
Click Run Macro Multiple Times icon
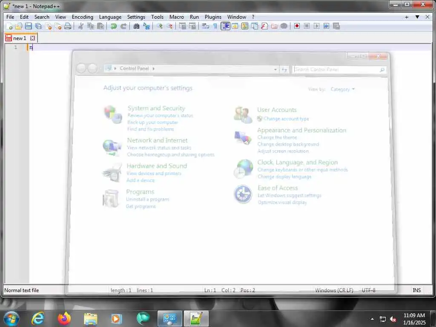pos(327,26)
